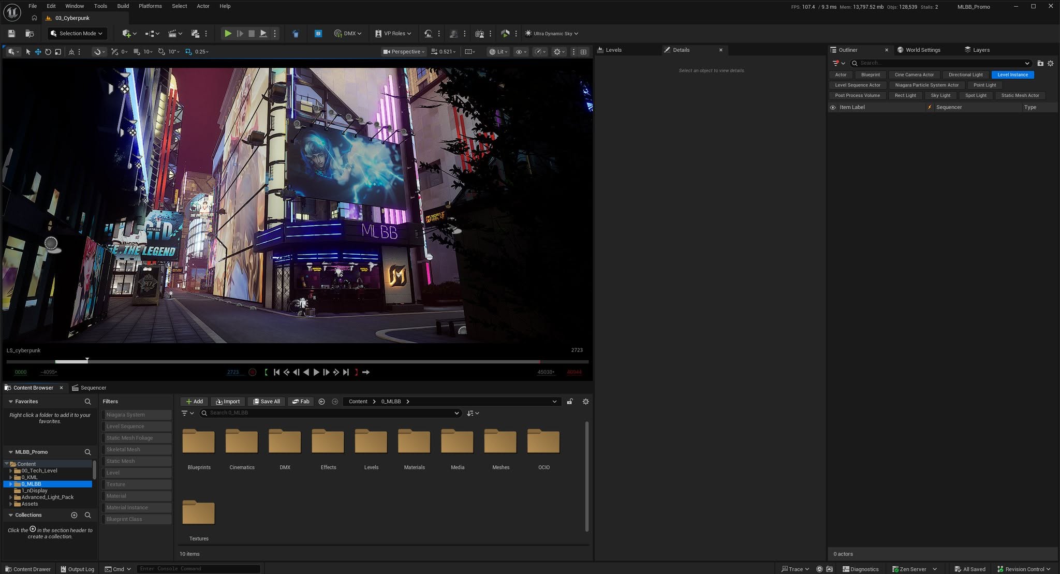
Task: Toggle the Static Mesh Actor outliner filter
Action: (x=1020, y=95)
